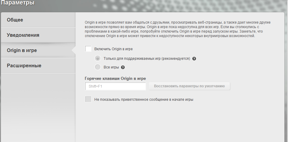This screenshot has height=142, width=288.
Task: Click help icon next to Все игры
Action: 123,68
